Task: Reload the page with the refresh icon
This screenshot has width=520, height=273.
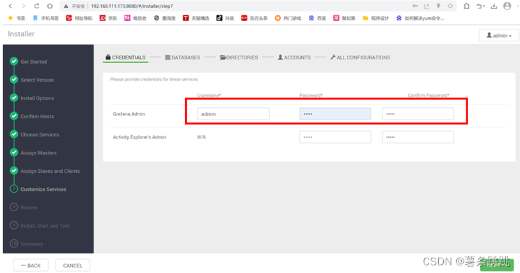Action: (36, 6)
